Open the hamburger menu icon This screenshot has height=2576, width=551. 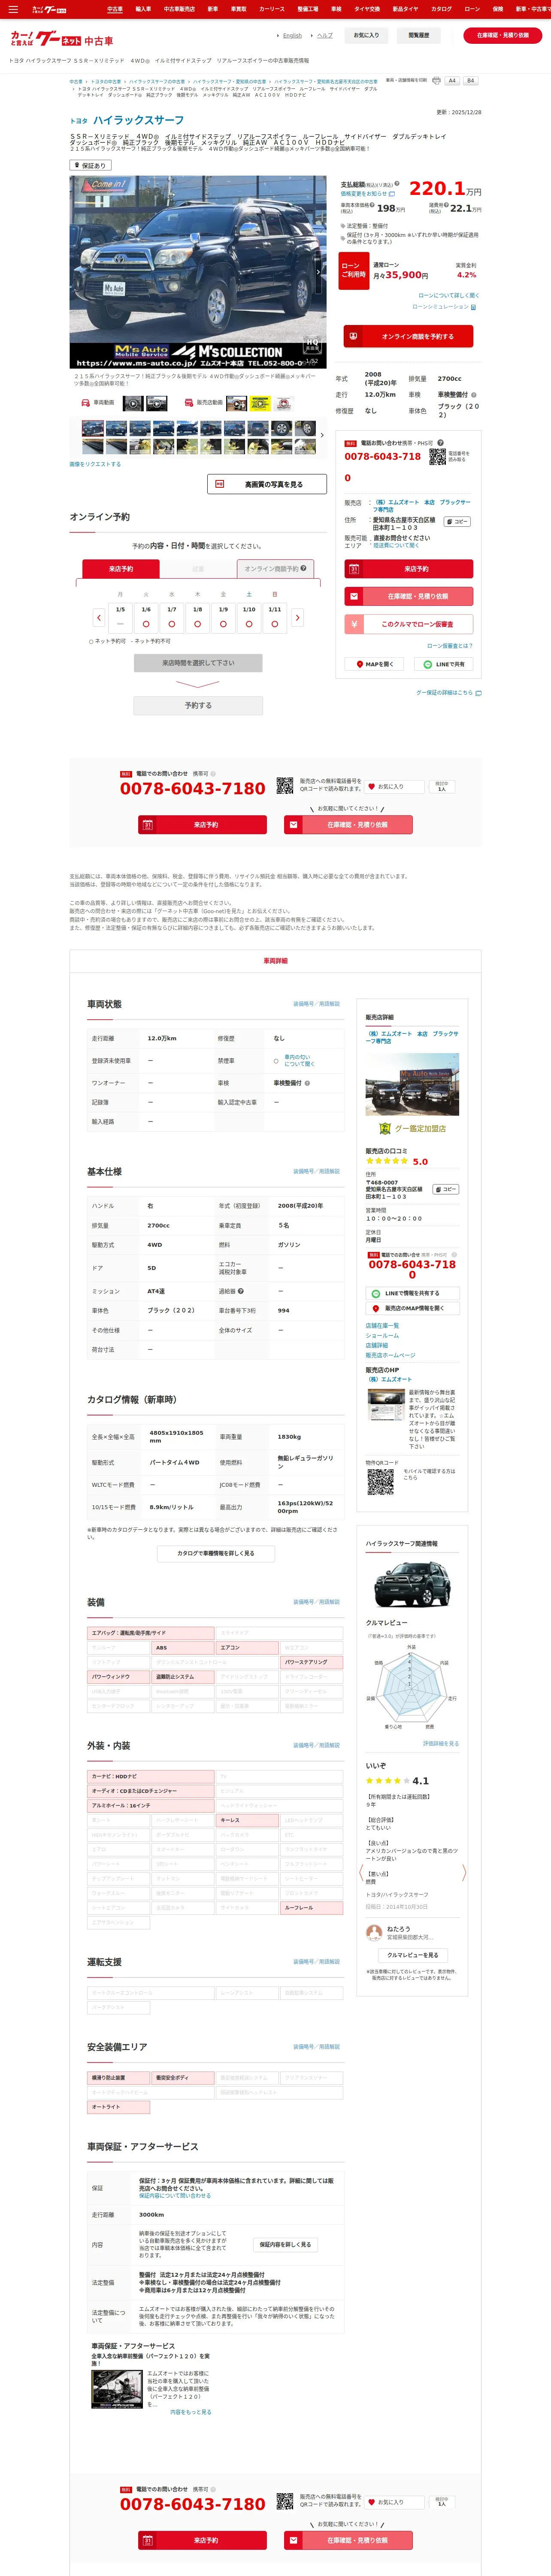(13, 9)
